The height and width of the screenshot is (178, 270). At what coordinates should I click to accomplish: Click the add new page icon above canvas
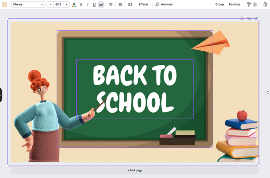(x=256, y=18)
